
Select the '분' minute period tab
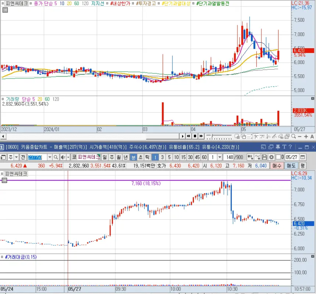pyautogui.click(x=134, y=157)
